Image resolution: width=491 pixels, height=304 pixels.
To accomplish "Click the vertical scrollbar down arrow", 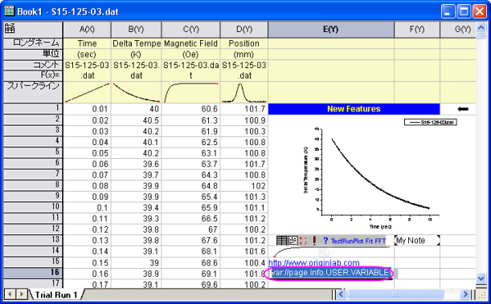I will point(481,278).
